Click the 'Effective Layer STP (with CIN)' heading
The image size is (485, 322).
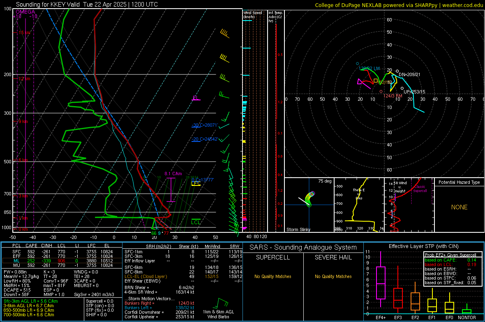[x=423, y=246]
